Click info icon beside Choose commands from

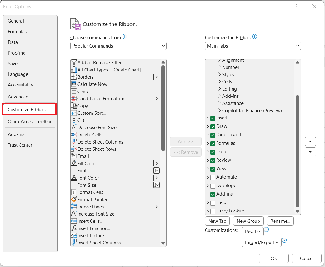click(x=125, y=37)
